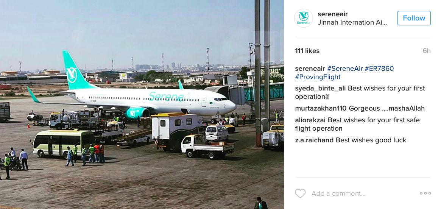Click the sereneair name in the caption
The height and width of the screenshot is (209, 441).
310,69
